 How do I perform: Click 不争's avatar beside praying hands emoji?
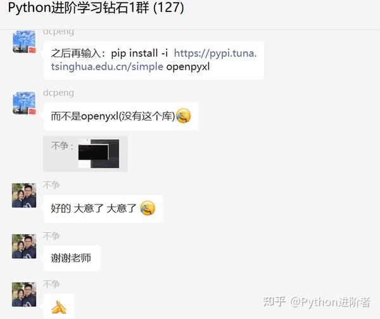(24, 294)
